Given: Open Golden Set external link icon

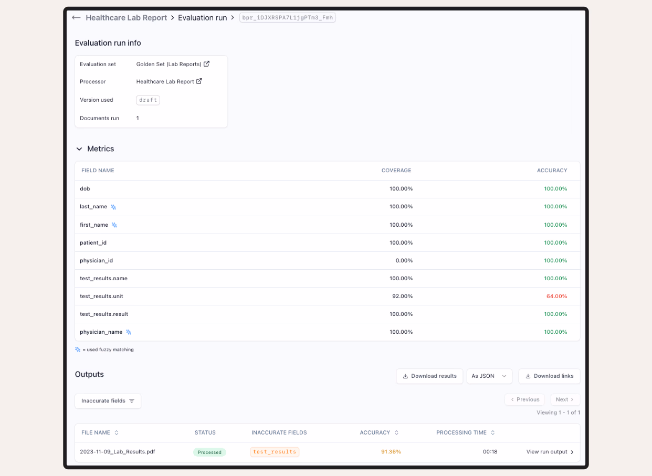Looking at the screenshot, I should [x=206, y=64].
